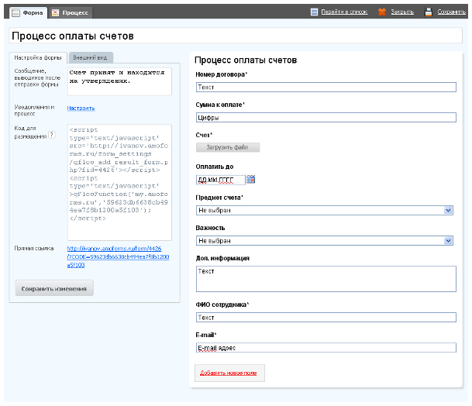
Task: Click the Номер договора text field
Action: click(326, 88)
